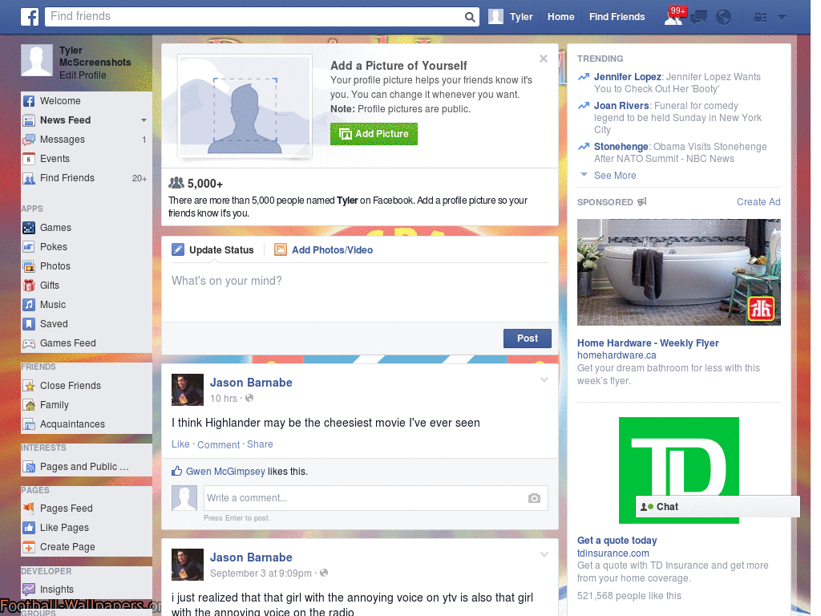The width and height of the screenshot is (821, 616).
Task: Open the Stonehenge trending topic
Action: click(621, 147)
